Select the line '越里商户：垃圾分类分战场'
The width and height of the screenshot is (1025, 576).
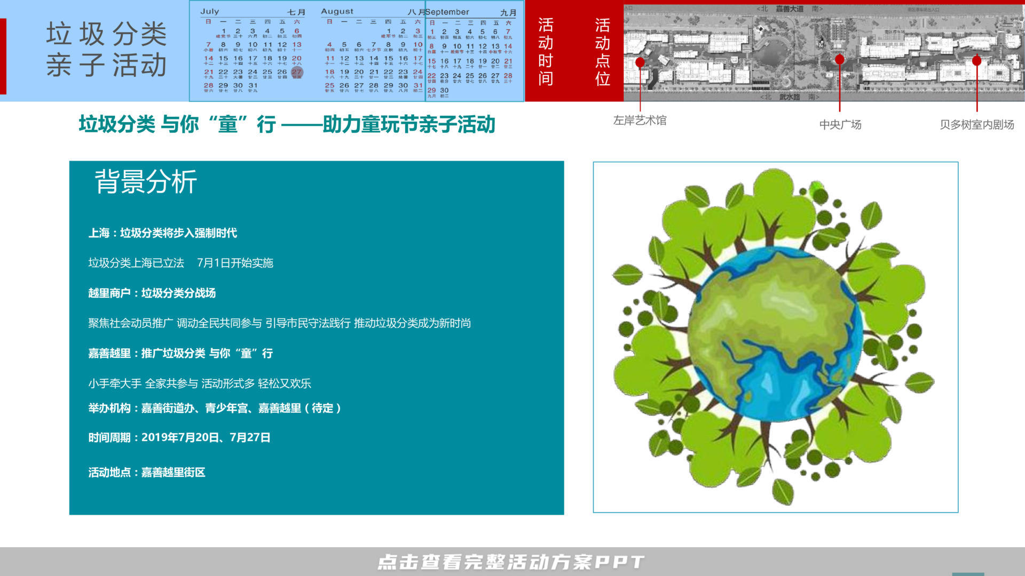(152, 293)
